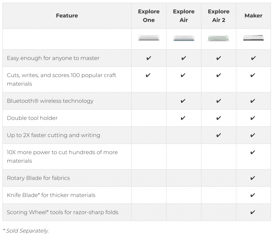Click the Maker column header
The image size is (273, 235).
coord(253,16)
